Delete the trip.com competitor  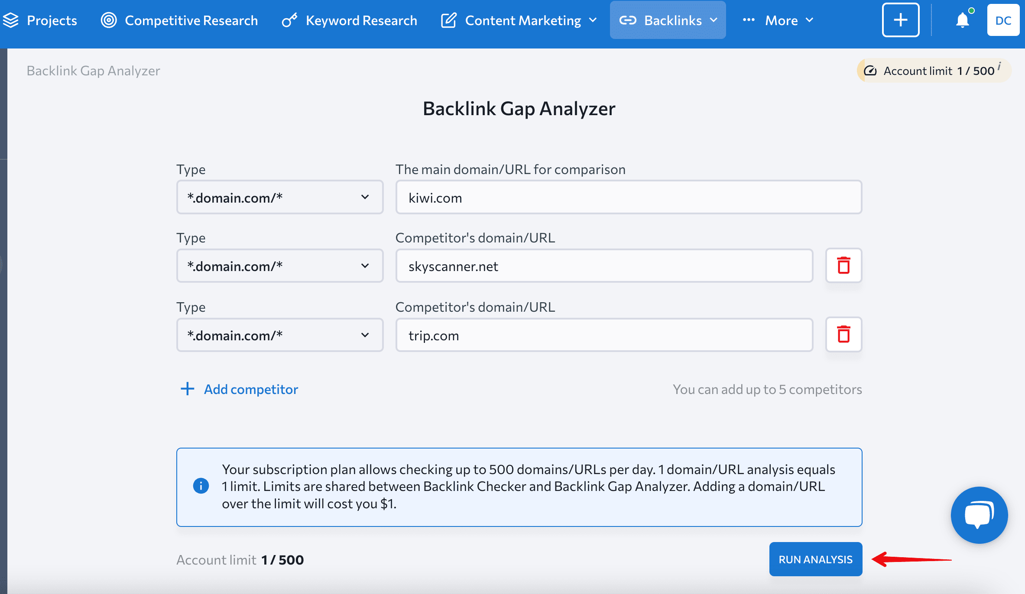tap(843, 335)
